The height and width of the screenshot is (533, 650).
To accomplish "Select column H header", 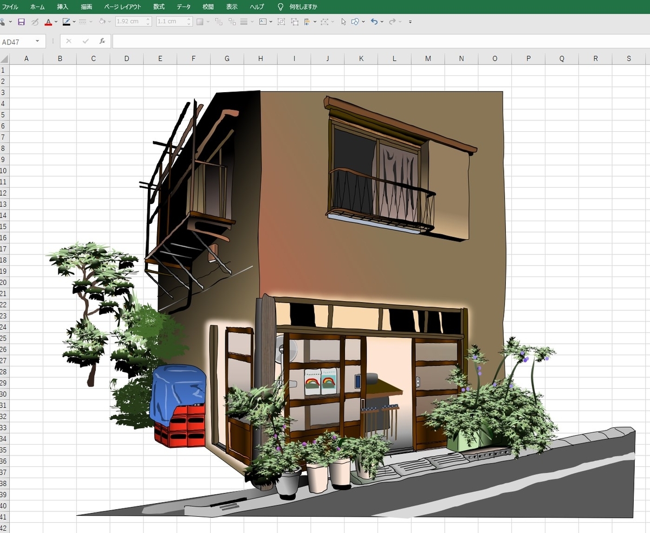I will tap(261, 59).
